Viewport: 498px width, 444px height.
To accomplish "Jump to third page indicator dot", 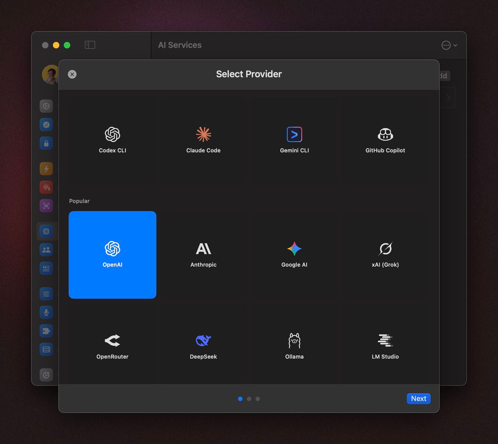I will (x=258, y=399).
